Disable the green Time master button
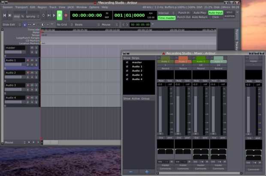Image resolution: width=266 pixels, height=176 pixels. coord(166,18)
